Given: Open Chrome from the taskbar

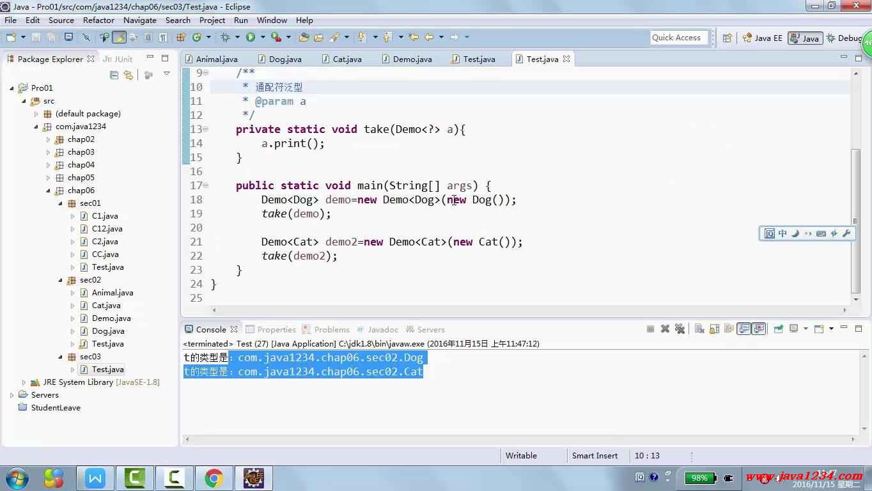Looking at the screenshot, I should [x=214, y=478].
